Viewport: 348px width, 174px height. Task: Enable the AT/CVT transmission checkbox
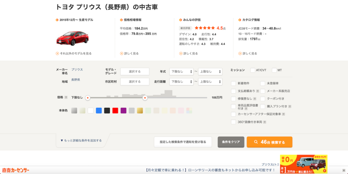[x=253, y=70]
